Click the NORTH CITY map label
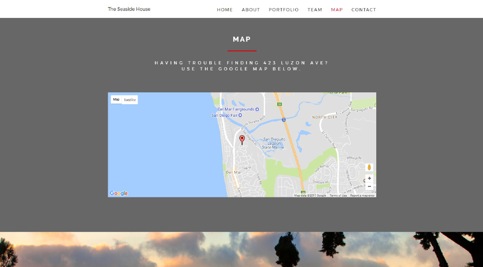Viewport: 483px width, 267px height. tap(325, 117)
